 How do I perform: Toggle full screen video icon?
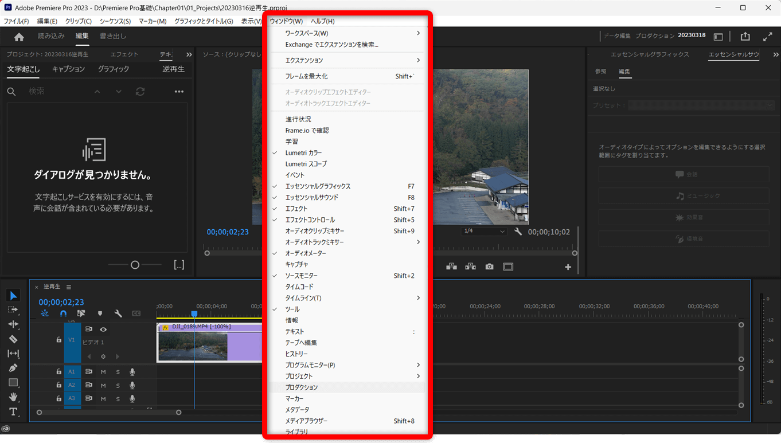(x=768, y=36)
